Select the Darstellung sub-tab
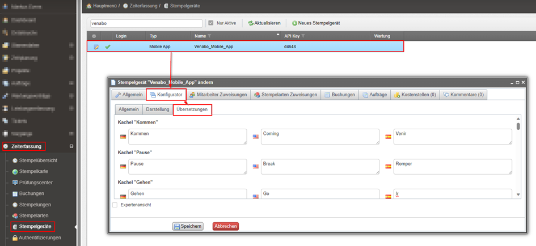Image resolution: width=536 pixels, height=246 pixels. 157,109
